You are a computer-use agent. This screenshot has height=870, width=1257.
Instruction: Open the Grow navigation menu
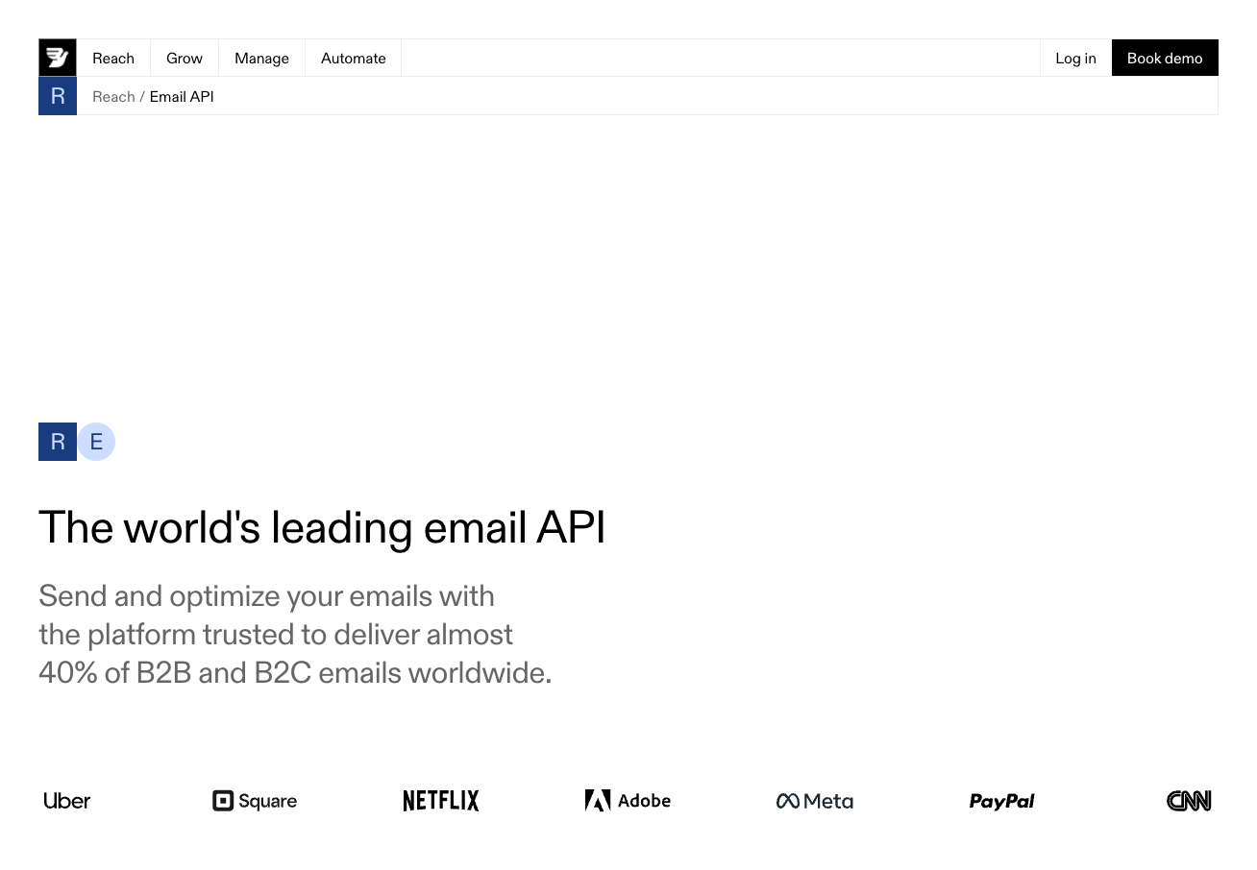184,58
